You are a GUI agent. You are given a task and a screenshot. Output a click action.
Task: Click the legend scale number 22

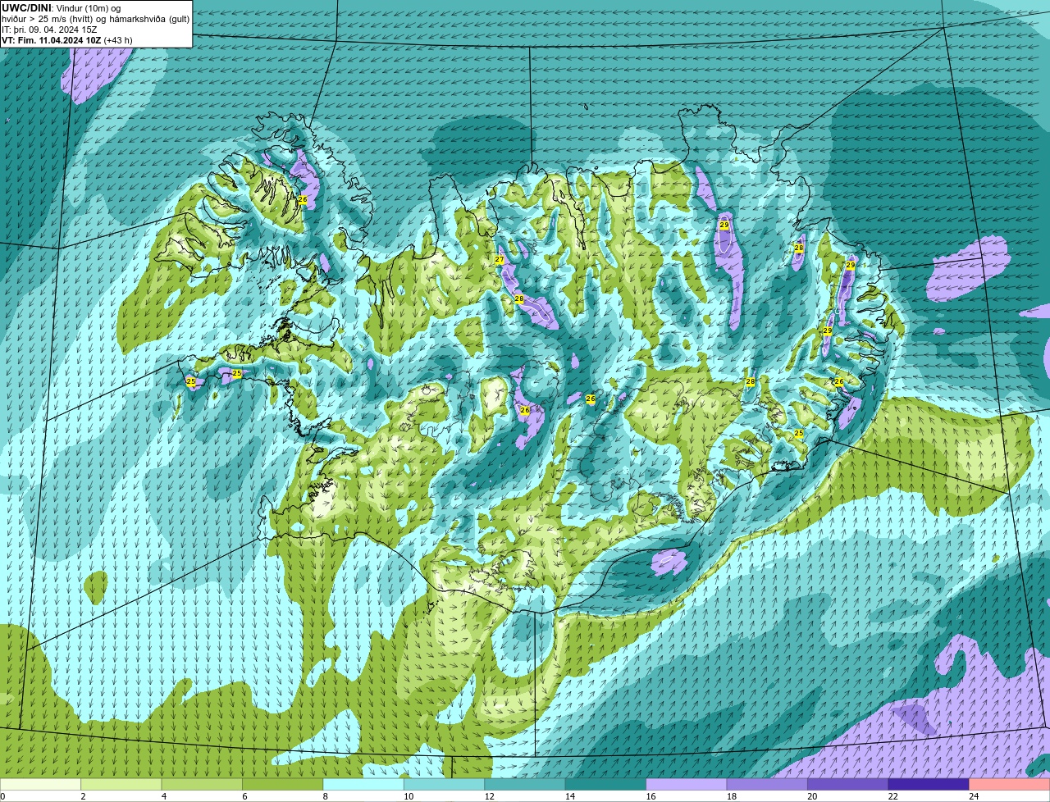click(892, 796)
